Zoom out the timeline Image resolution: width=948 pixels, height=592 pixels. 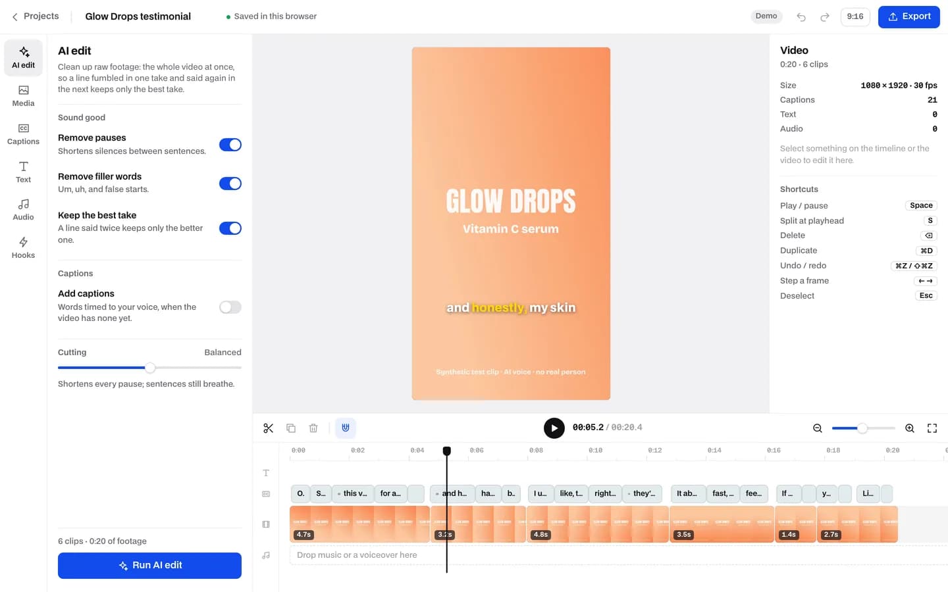[818, 428]
